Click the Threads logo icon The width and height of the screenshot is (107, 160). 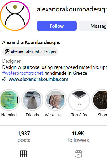tap(7, 52)
